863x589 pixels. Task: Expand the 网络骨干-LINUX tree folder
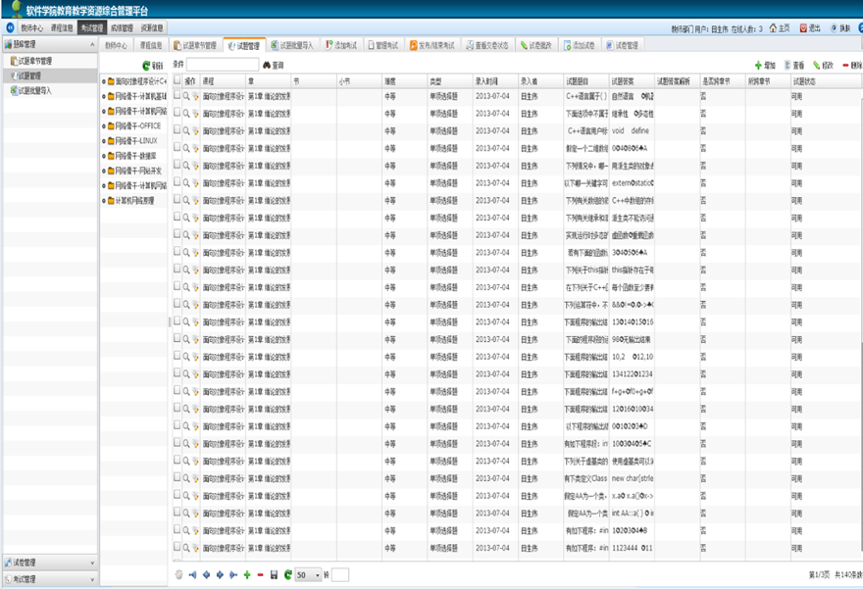coord(104,141)
